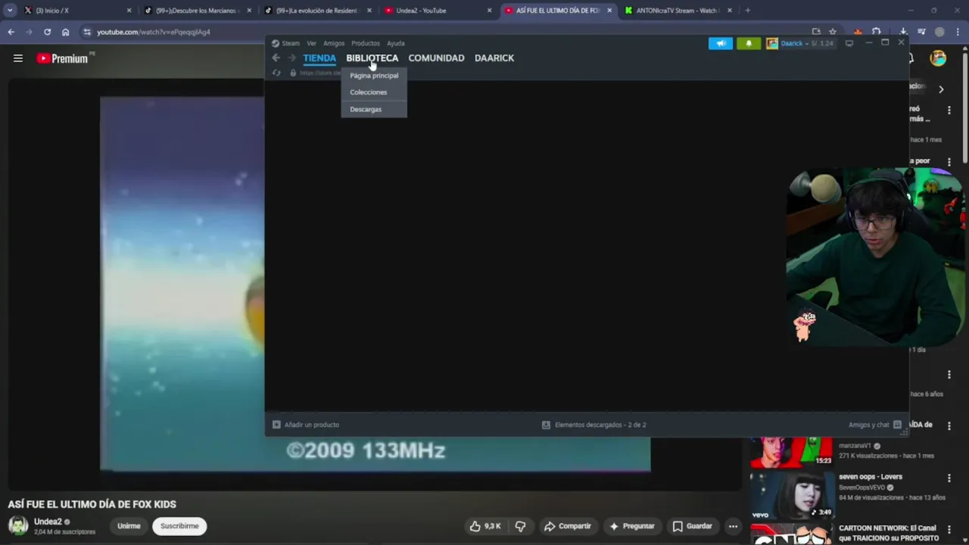The width and height of the screenshot is (969, 545).
Task: Click the Preguntar button
Action: [631, 526]
